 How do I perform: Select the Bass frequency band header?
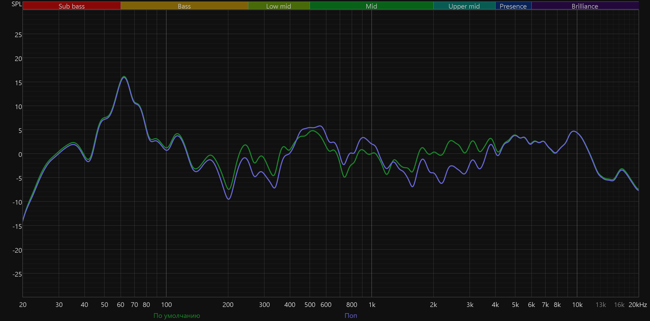[184, 6]
